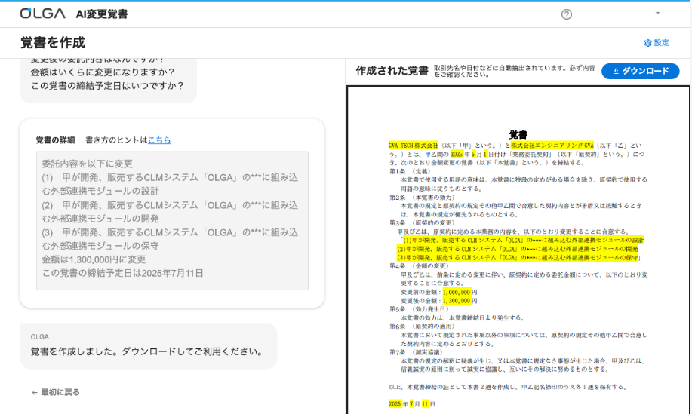The width and height of the screenshot is (692, 414).
Task: Click the download arrow icon in button
Action: click(616, 71)
